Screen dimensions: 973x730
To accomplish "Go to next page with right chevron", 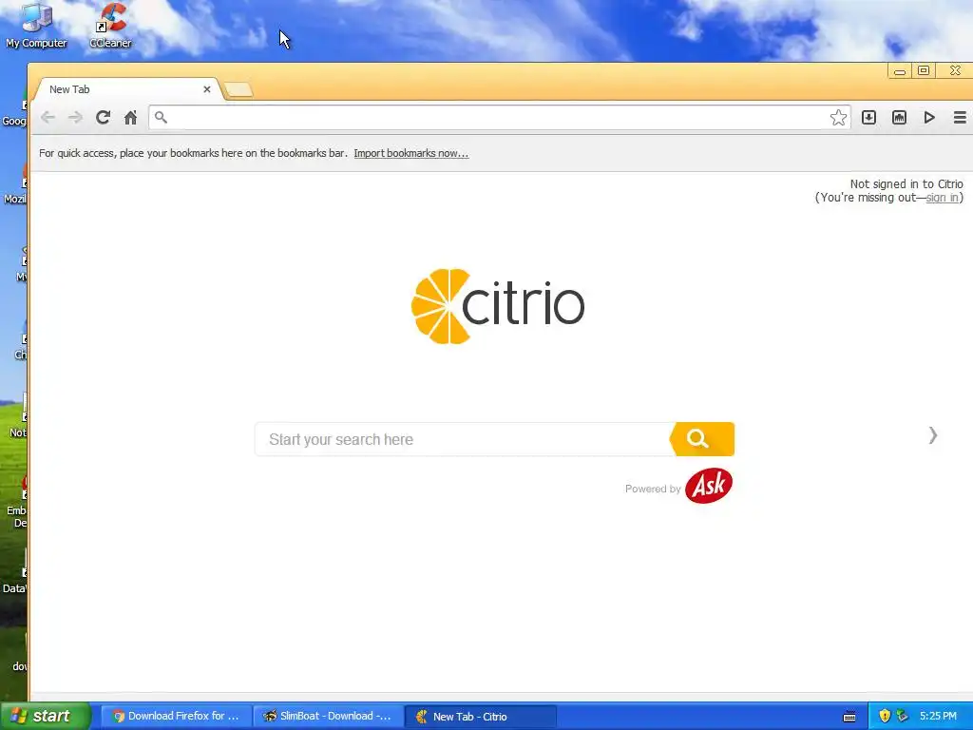I will [933, 435].
